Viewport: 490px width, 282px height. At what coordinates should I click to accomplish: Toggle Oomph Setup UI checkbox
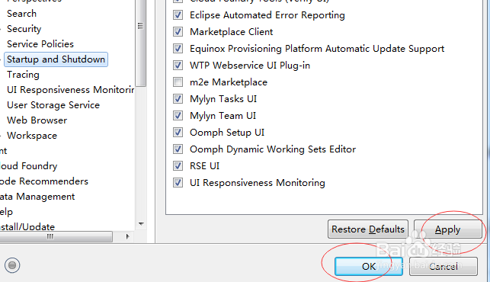click(178, 133)
